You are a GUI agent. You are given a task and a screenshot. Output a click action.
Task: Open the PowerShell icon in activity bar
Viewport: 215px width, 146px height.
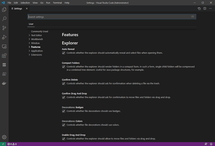[x=4, y=74]
